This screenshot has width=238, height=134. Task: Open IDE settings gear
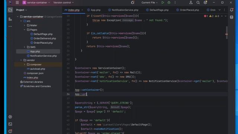point(205,3)
